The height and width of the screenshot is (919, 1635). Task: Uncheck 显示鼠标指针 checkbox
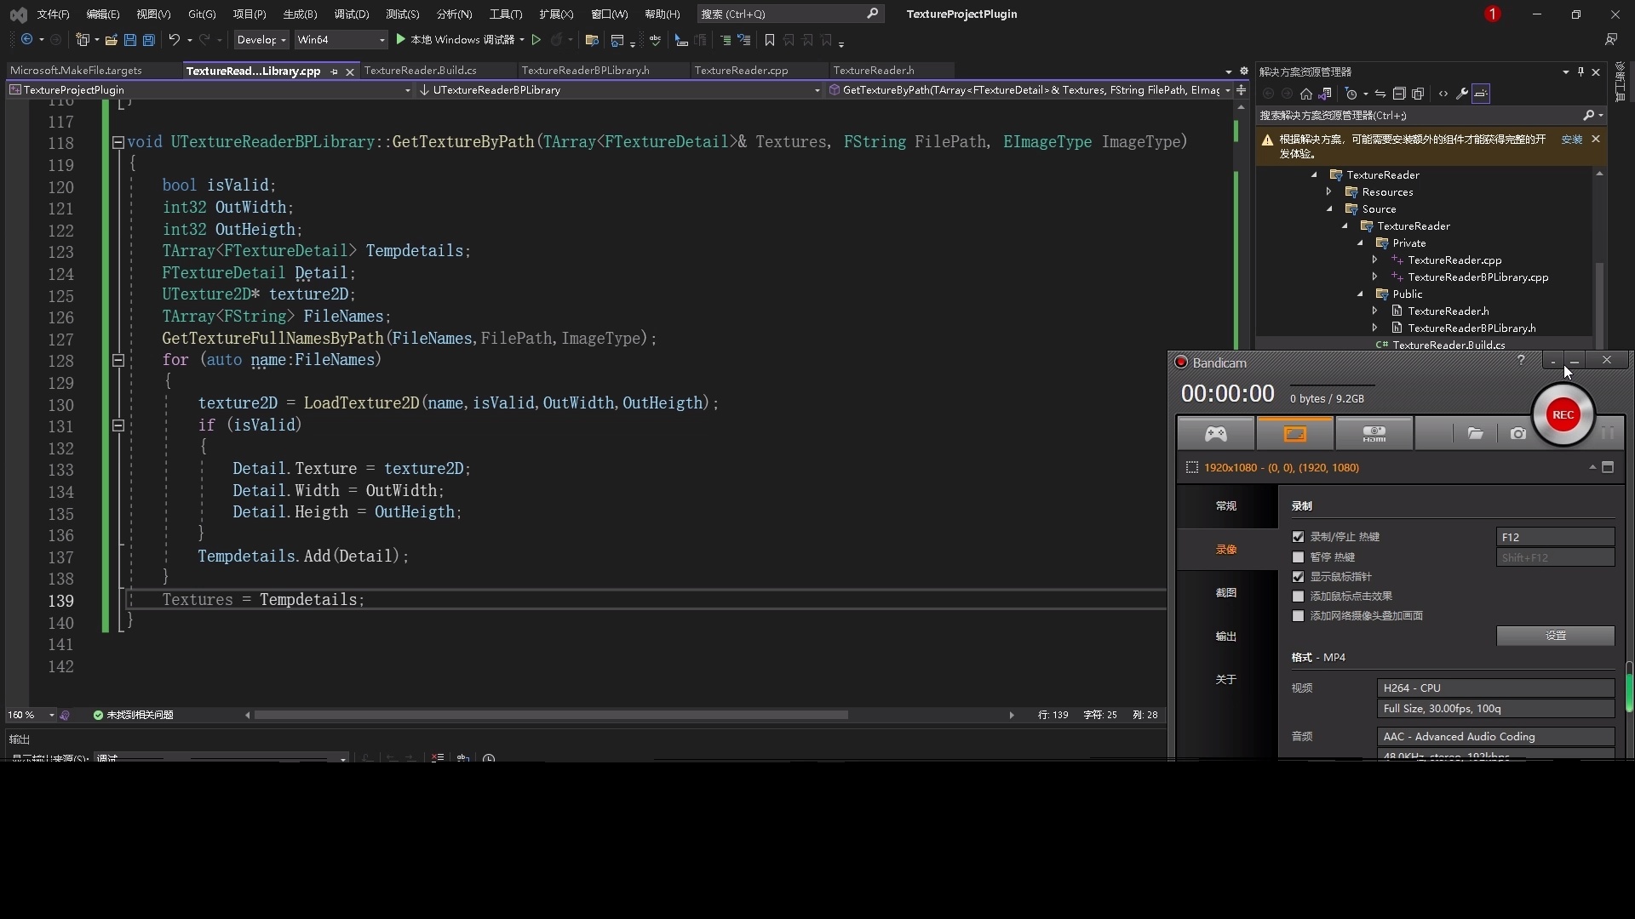point(1298,577)
